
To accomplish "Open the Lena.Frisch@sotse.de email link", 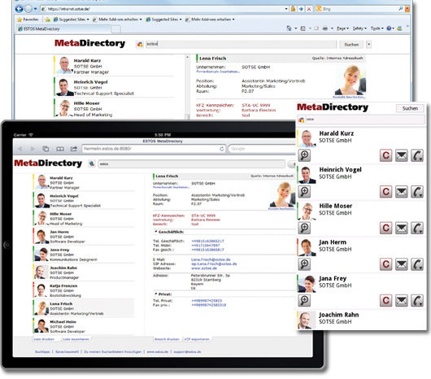I will pyautogui.click(x=211, y=259).
